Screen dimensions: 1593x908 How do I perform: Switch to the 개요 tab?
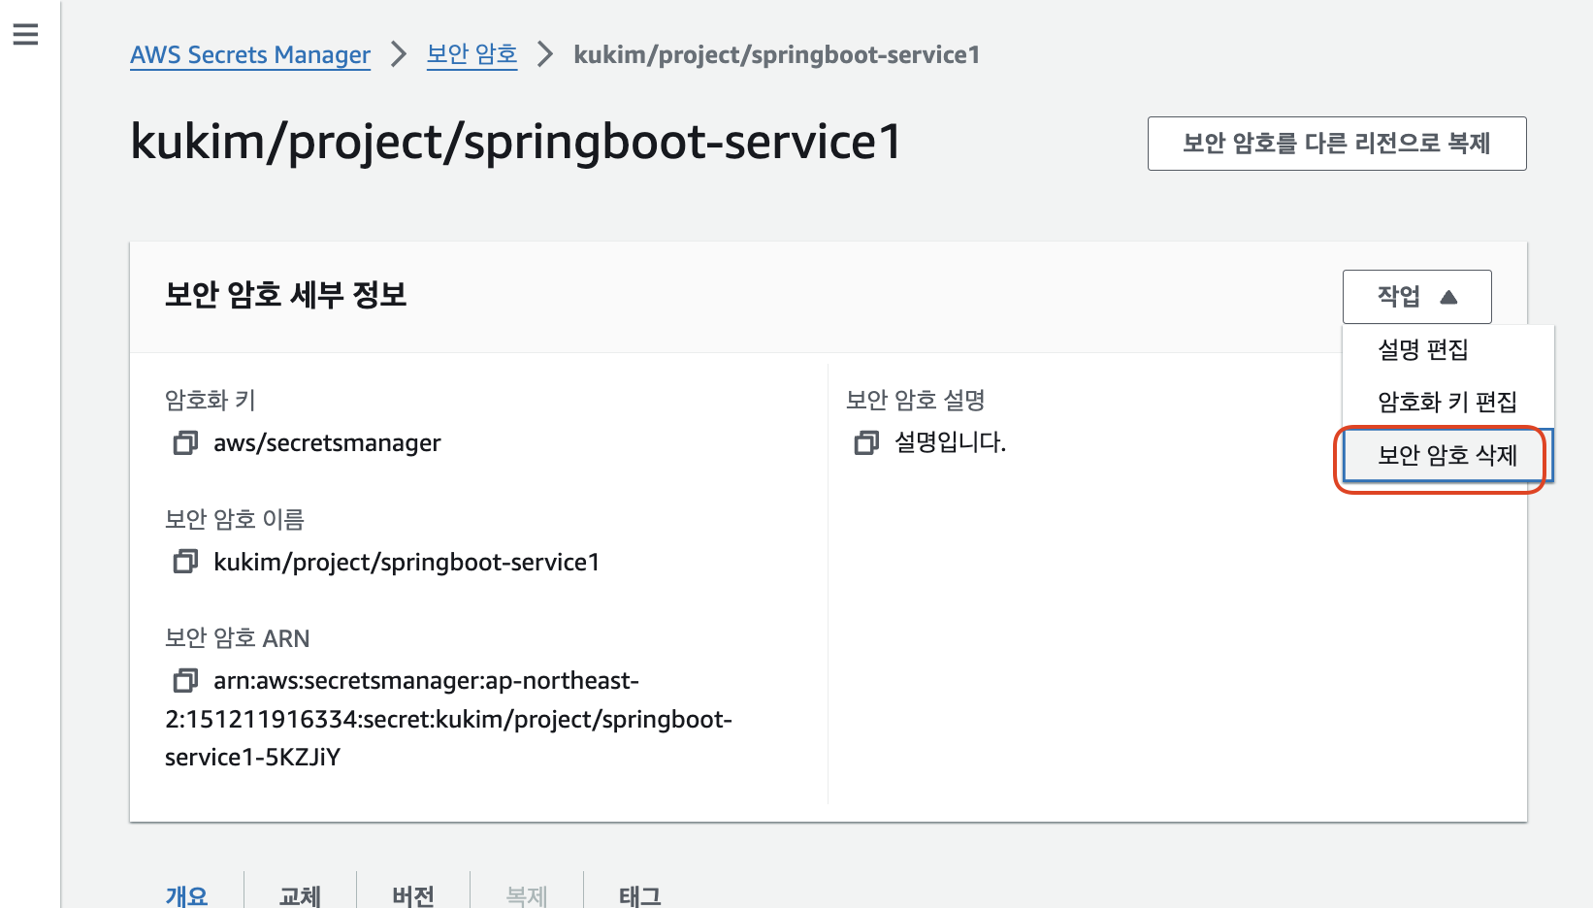pos(186,895)
